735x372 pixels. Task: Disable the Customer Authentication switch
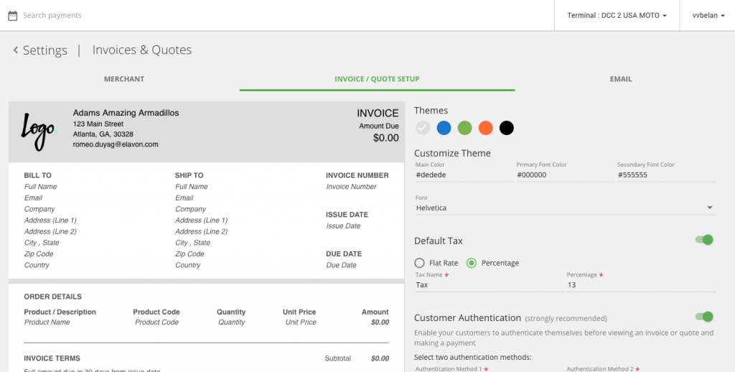[x=704, y=317]
